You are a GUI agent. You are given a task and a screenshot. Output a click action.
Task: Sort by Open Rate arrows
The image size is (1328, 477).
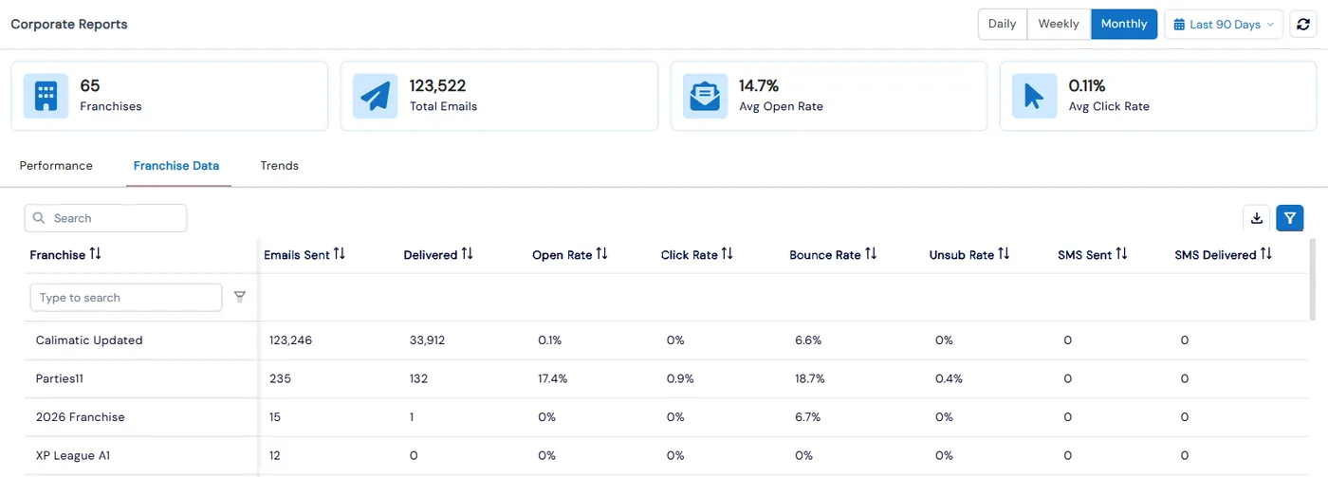click(x=601, y=254)
